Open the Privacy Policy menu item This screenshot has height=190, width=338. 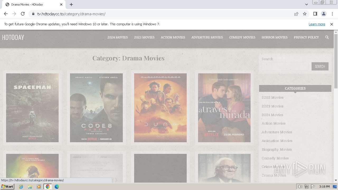point(306,37)
